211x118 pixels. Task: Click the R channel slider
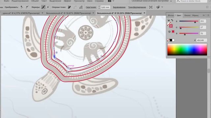click(x=189, y=21)
